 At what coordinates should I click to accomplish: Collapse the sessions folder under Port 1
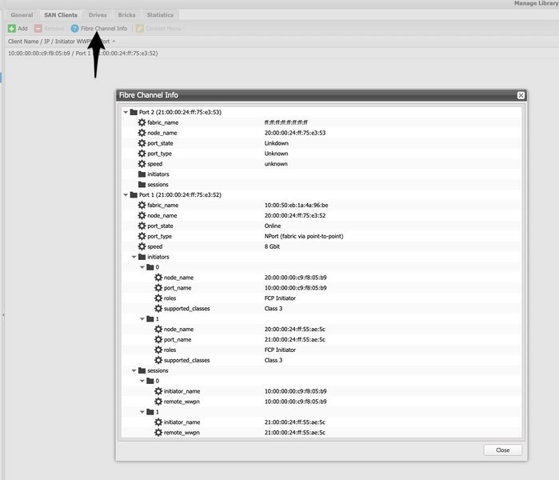point(134,370)
